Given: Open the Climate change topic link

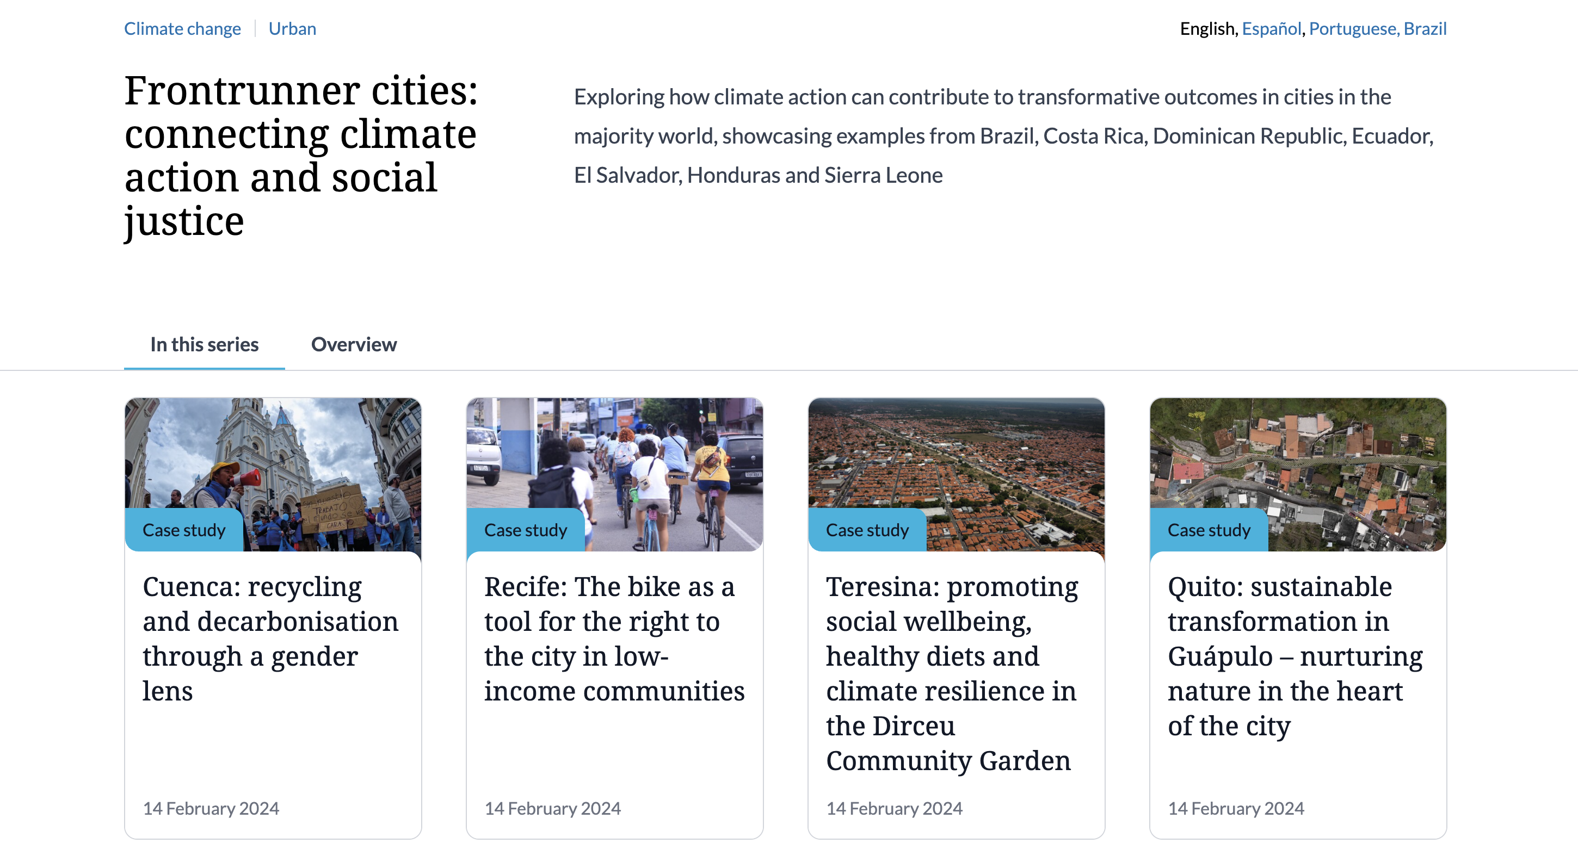Looking at the screenshot, I should pyautogui.click(x=182, y=29).
